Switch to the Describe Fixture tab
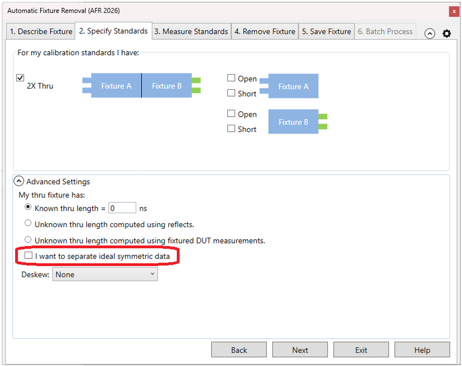Screen dimensions: 462x366 41,32
